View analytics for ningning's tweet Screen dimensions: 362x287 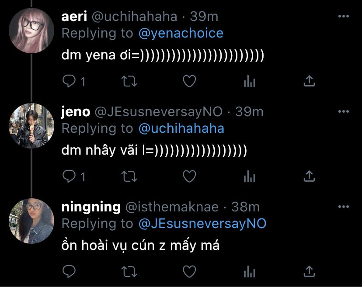point(249,272)
